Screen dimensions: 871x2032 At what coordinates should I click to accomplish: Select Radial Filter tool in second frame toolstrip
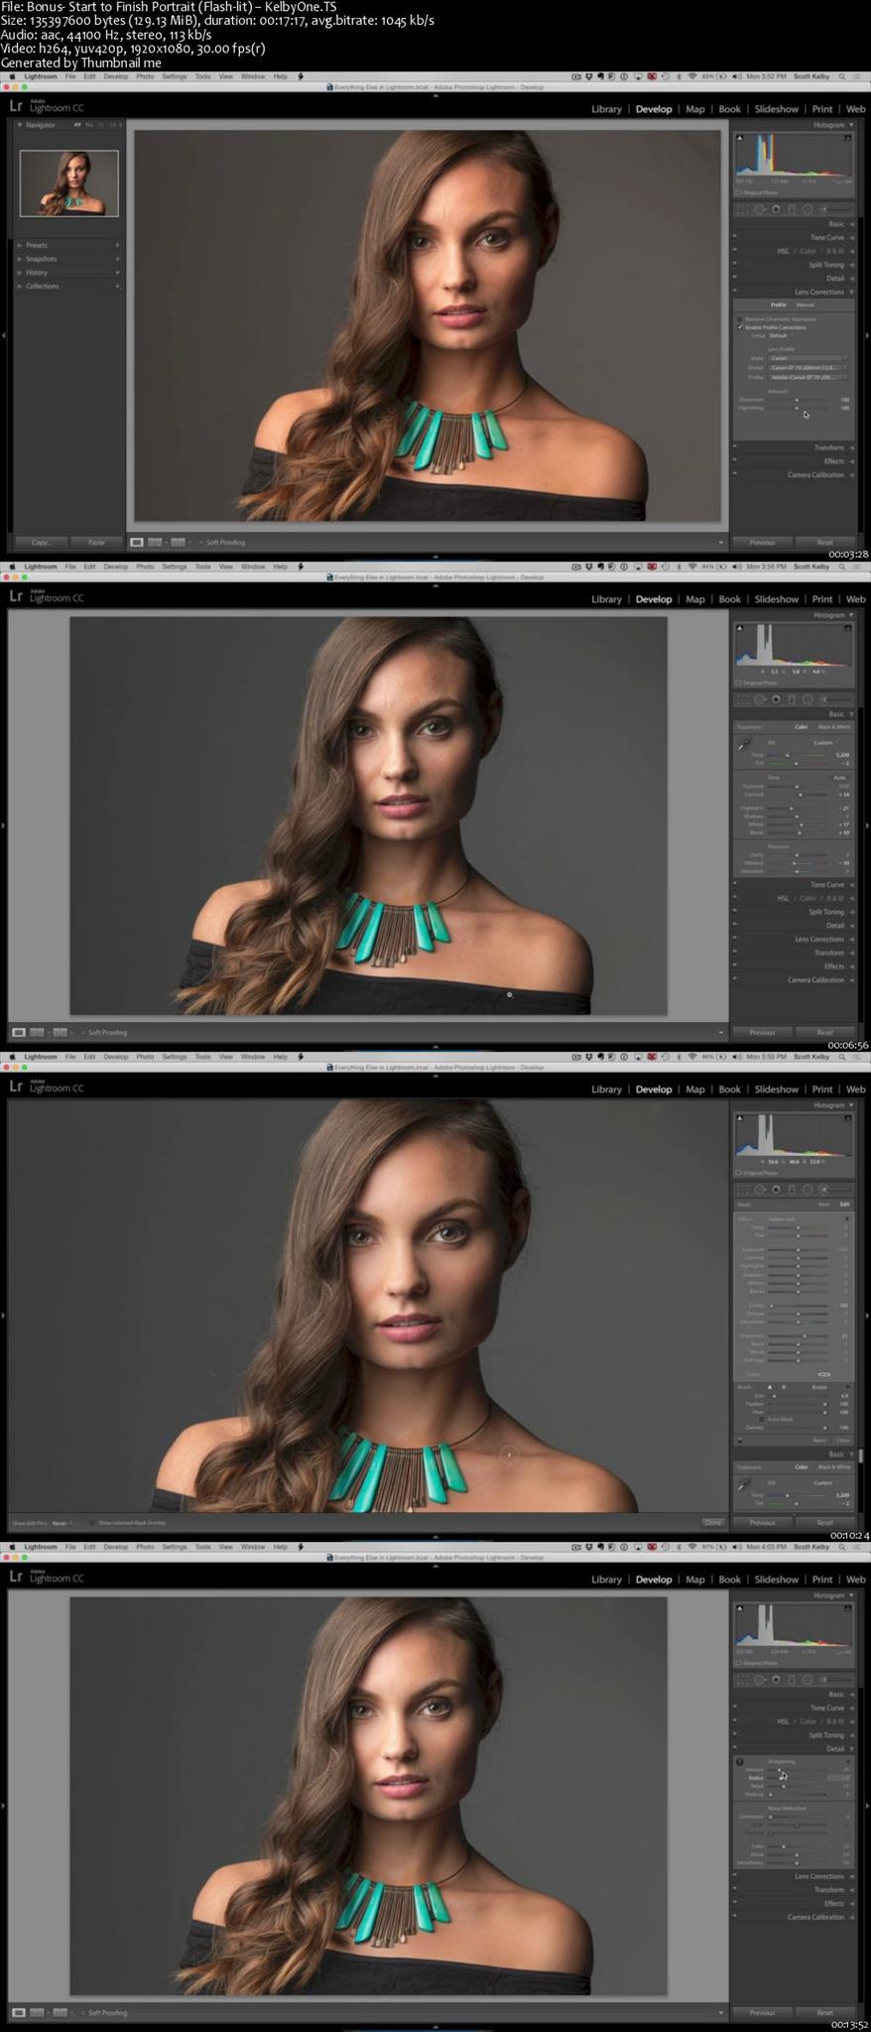pos(808,699)
